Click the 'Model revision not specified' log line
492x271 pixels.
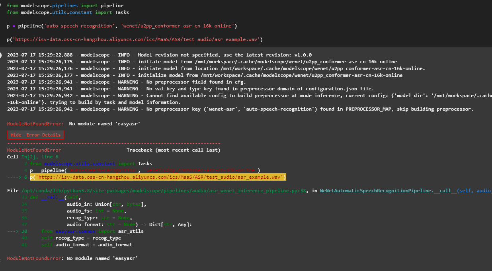pos(159,55)
